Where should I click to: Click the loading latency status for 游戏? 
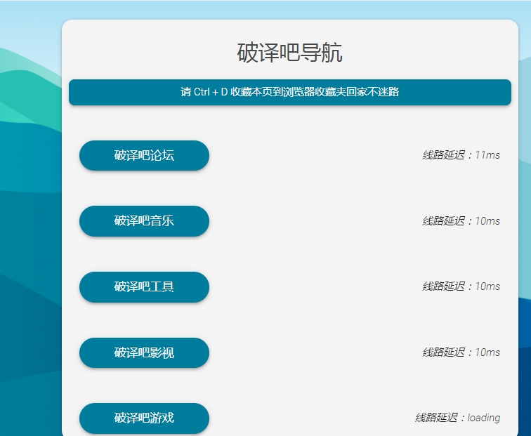483,418
